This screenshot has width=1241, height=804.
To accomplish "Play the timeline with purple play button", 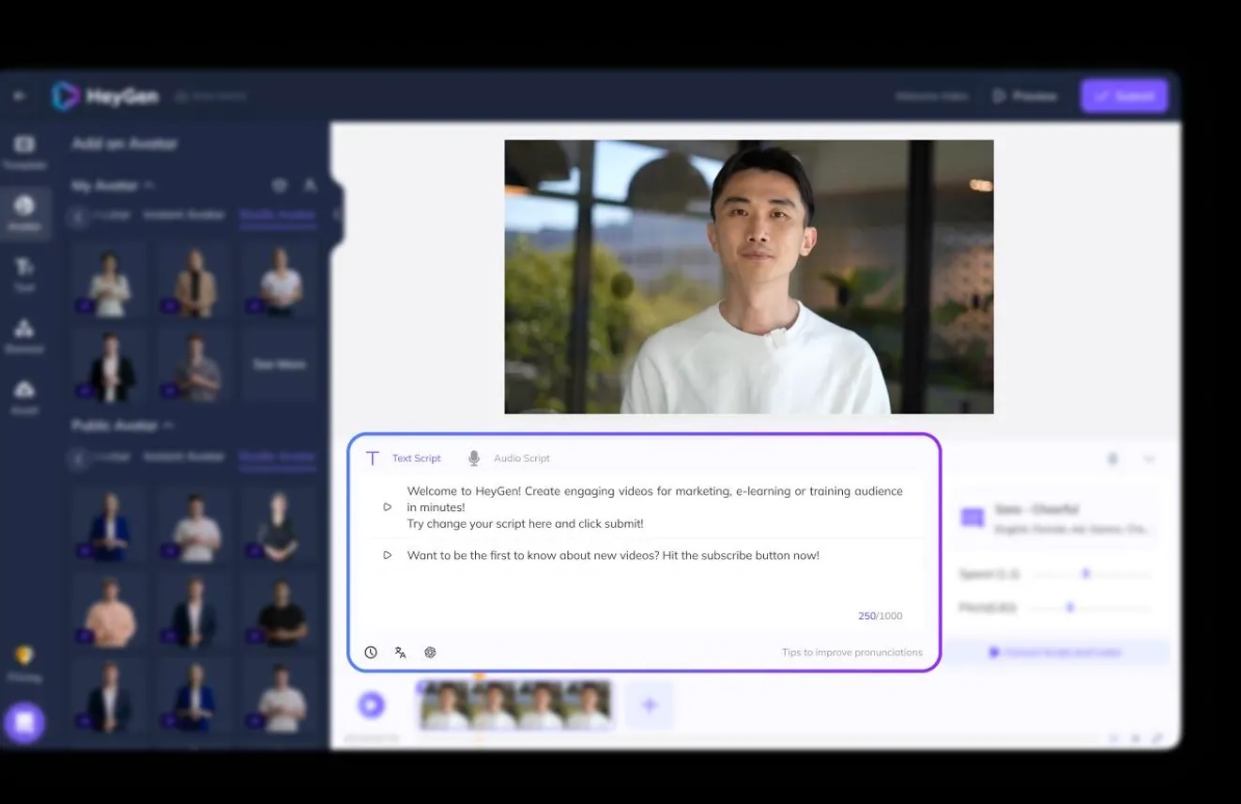I will (x=372, y=704).
